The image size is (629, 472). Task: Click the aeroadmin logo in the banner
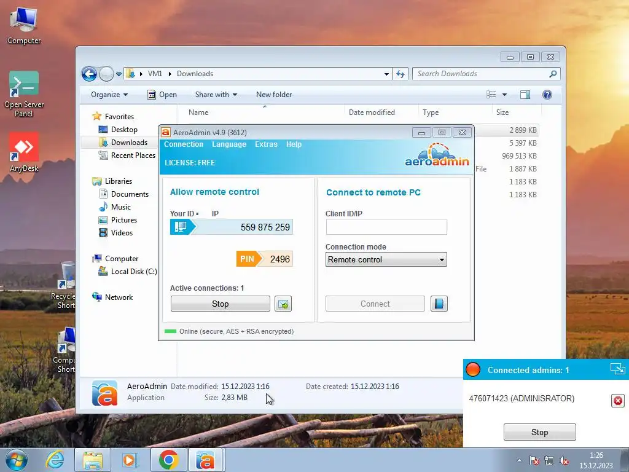pos(437,155)
